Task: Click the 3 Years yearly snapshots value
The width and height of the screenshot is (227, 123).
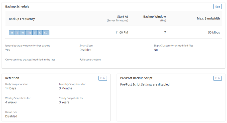Action: (64, 102)
